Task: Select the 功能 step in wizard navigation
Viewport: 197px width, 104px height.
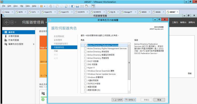Action: pyautogui.click(x=56, y=51)
